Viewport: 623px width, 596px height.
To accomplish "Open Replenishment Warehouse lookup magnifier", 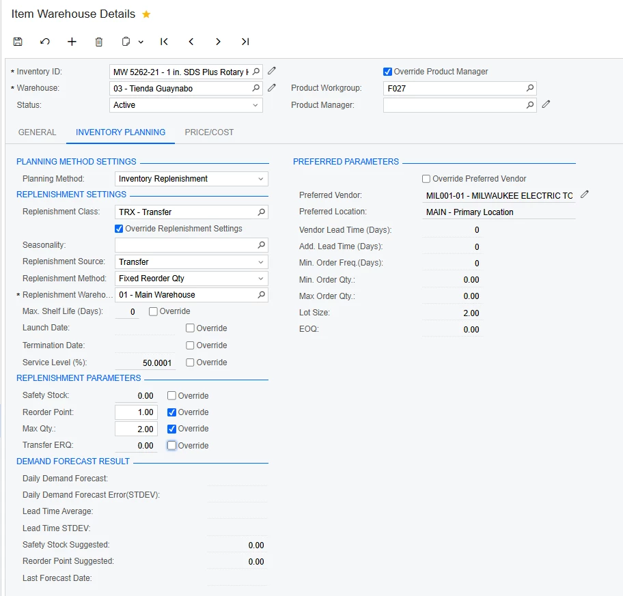I will [x=262, y=295].
